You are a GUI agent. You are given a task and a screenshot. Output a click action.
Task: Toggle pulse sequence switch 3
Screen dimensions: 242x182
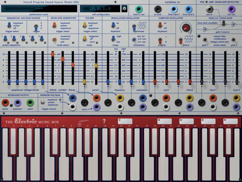click(x=23, y=39)
